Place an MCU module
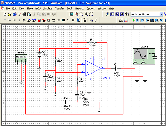This screenshot has width=166, height=126. point(85,20)
